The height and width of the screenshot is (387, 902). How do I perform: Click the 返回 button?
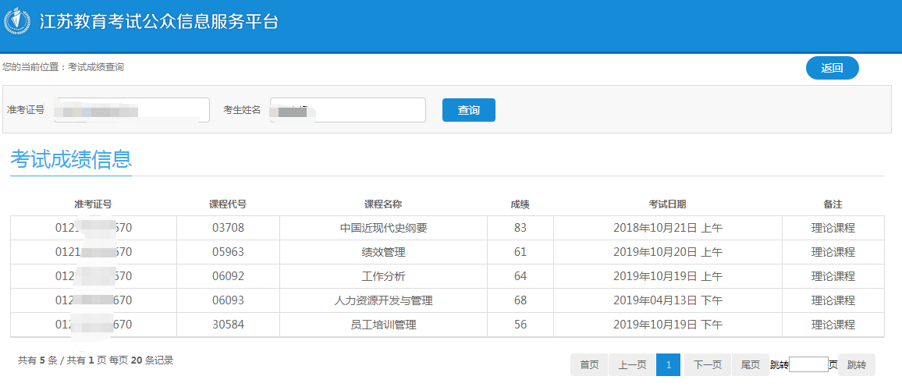click(832, 68)
